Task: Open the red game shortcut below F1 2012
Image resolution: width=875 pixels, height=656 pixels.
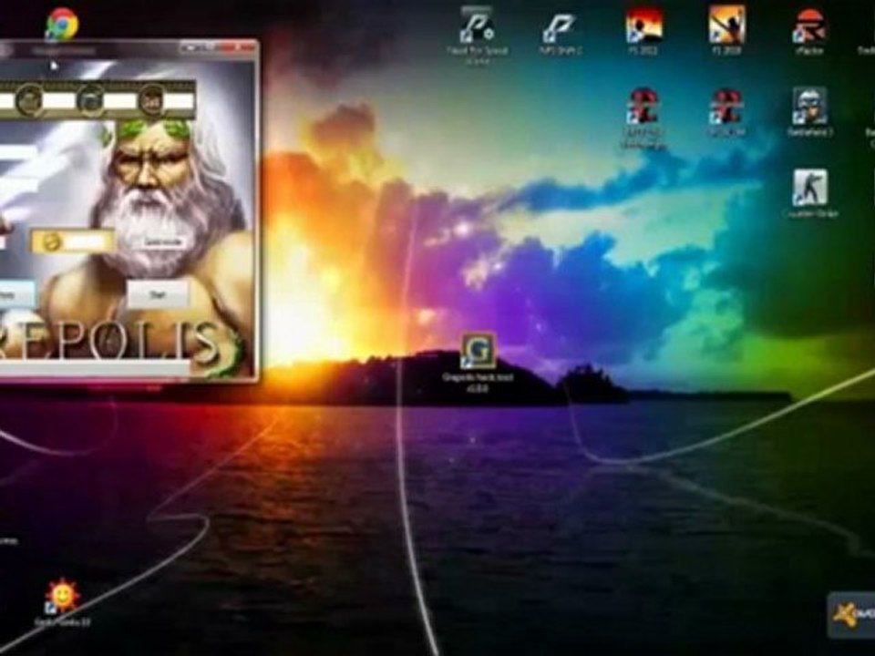Action: (643, 107)
